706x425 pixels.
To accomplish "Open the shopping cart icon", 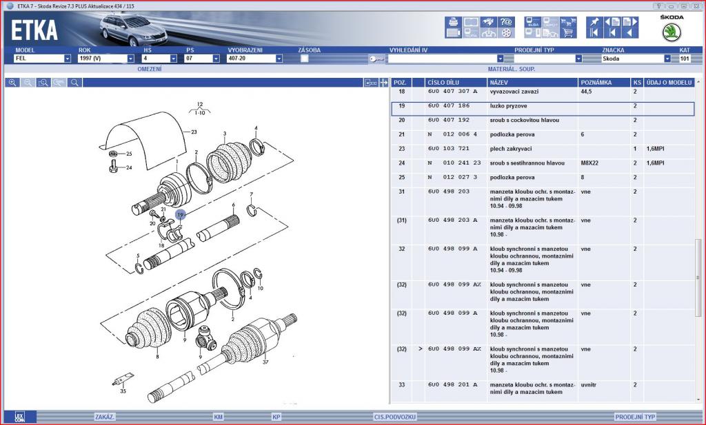I will 568,32.
